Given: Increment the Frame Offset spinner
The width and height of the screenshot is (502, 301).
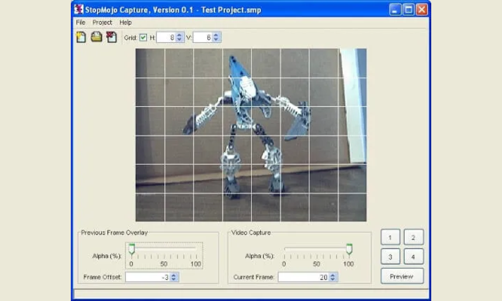Looking at the screenshot, I should pos(174,275).
